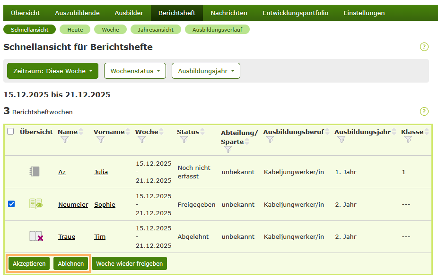Open the Jahresansicht view
438x278 pixels.
157,29
